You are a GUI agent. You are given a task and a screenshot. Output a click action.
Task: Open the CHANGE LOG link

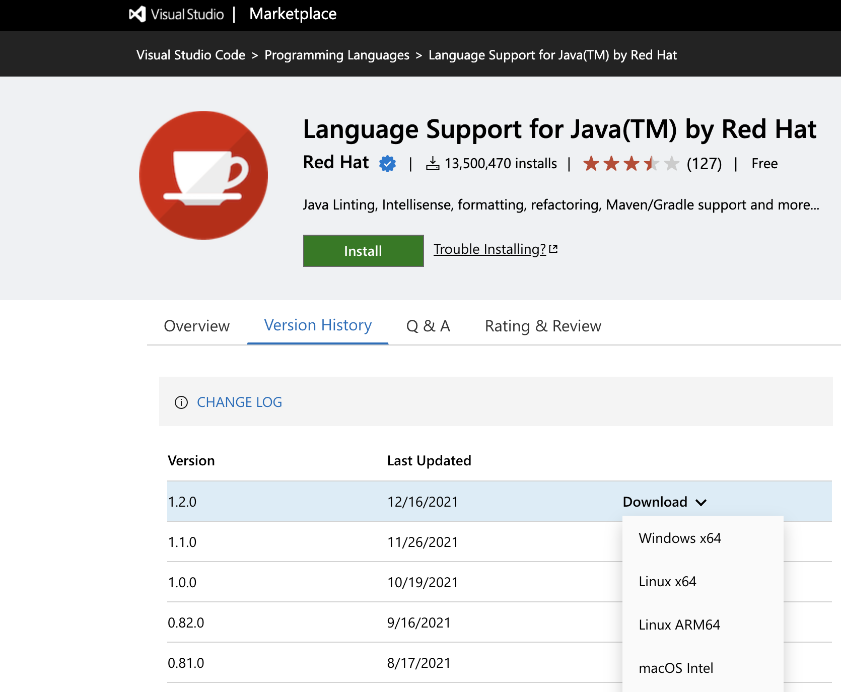tap(239, 402)
